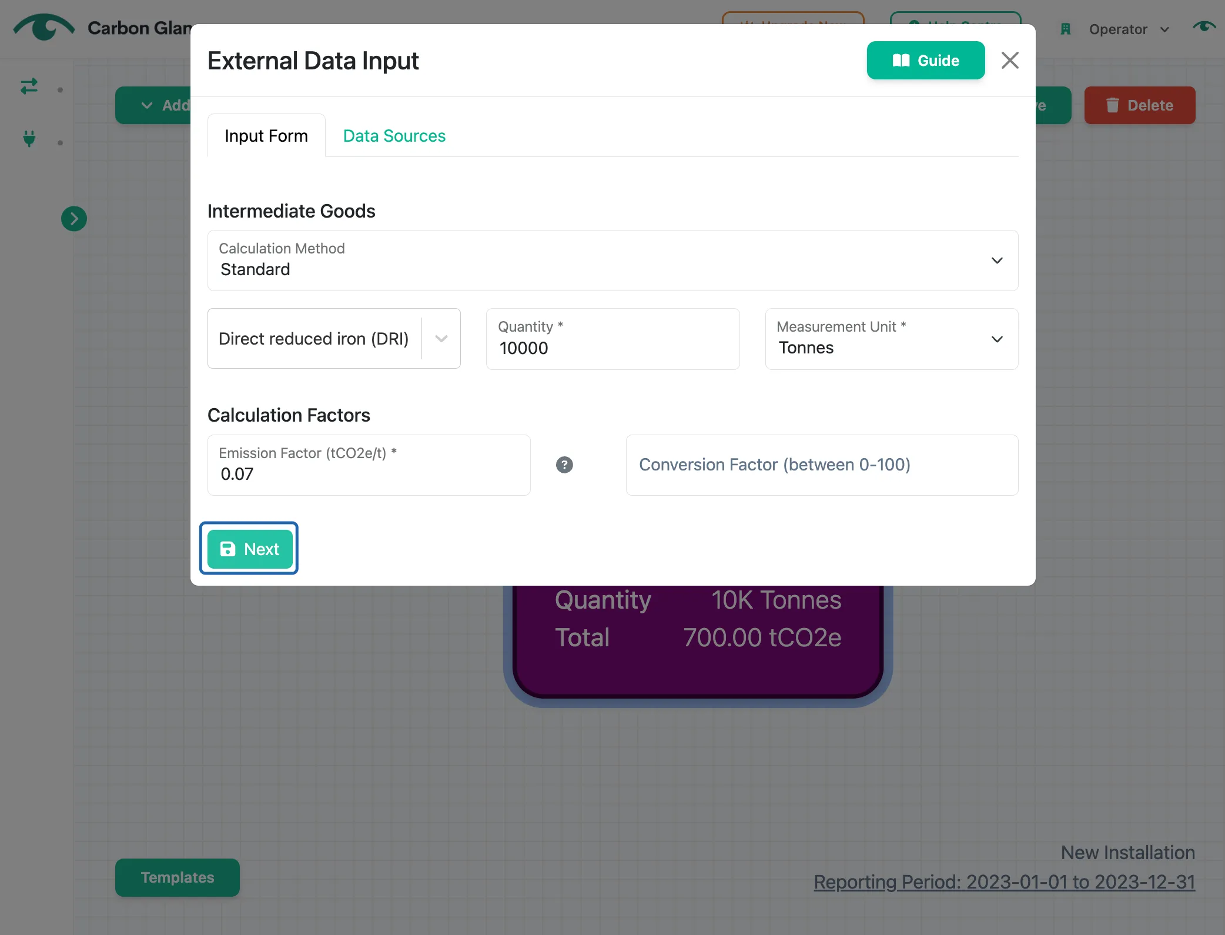Viewport: 1225px width, 935px height.
Task: Open the Measurement Unit dropdown
Action: 891,339
